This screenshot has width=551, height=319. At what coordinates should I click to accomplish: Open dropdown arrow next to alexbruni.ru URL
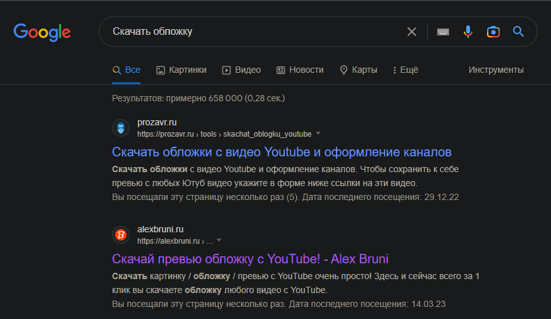click(x=219, y=241)
